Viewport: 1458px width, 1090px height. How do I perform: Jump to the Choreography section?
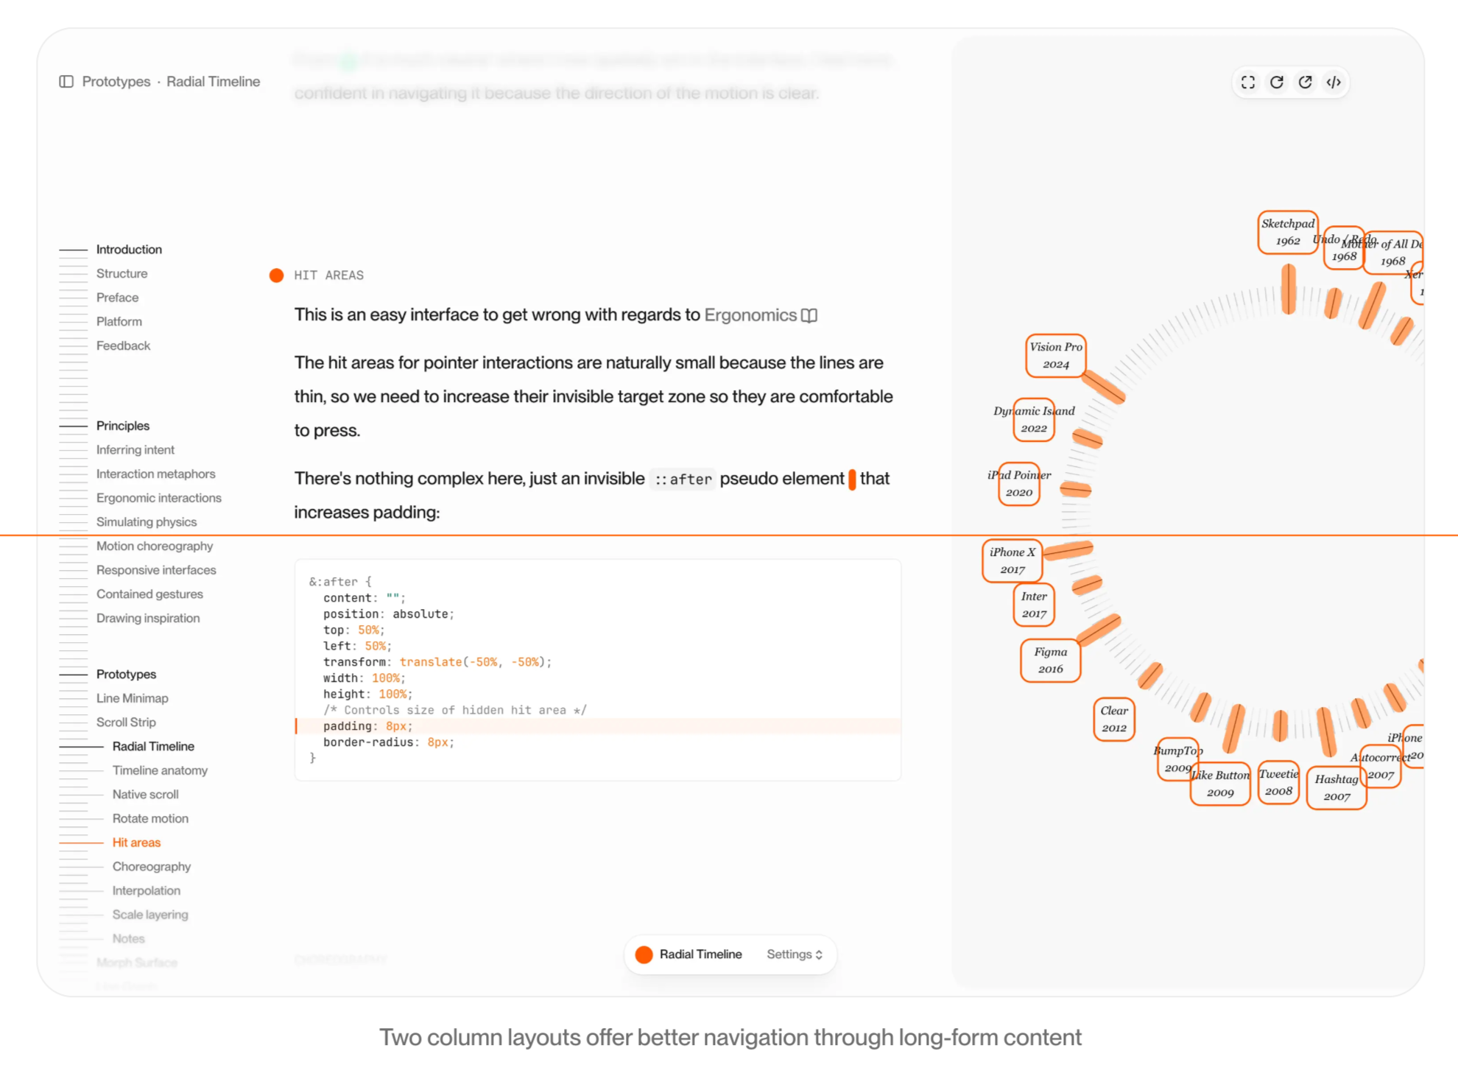point(152,867)
